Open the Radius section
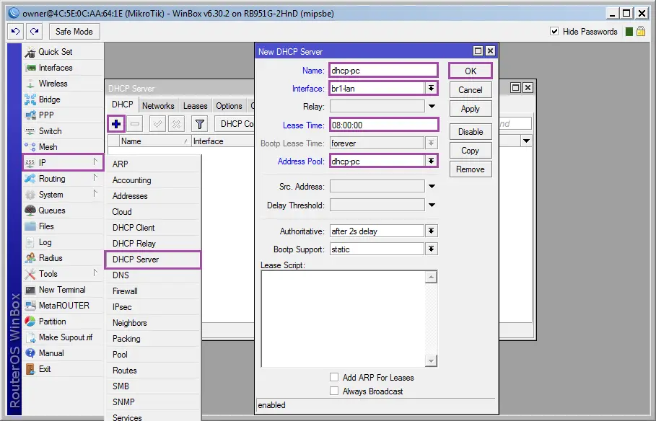The height and width of the screenshot is (421, 656). tap(63, 258)
